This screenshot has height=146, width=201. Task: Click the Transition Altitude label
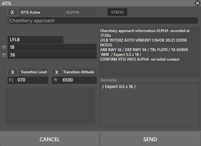[79, 72]
